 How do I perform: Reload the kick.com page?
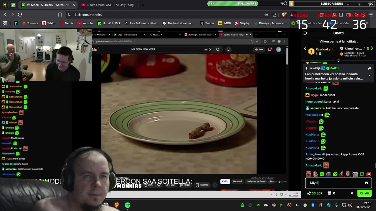(x=20, y=15)
